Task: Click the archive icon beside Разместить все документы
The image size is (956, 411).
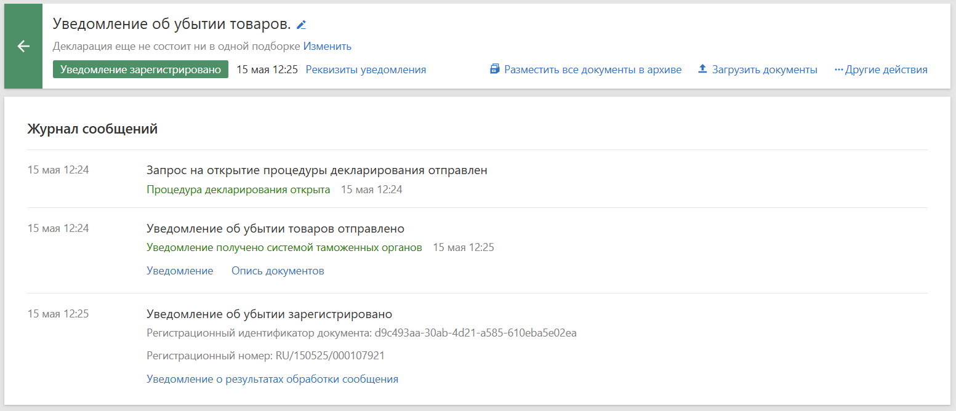Action: click(495, 69)
